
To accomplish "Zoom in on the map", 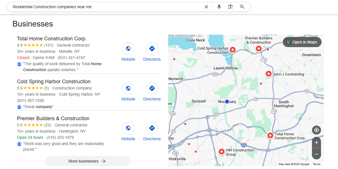I will (316, 142).
